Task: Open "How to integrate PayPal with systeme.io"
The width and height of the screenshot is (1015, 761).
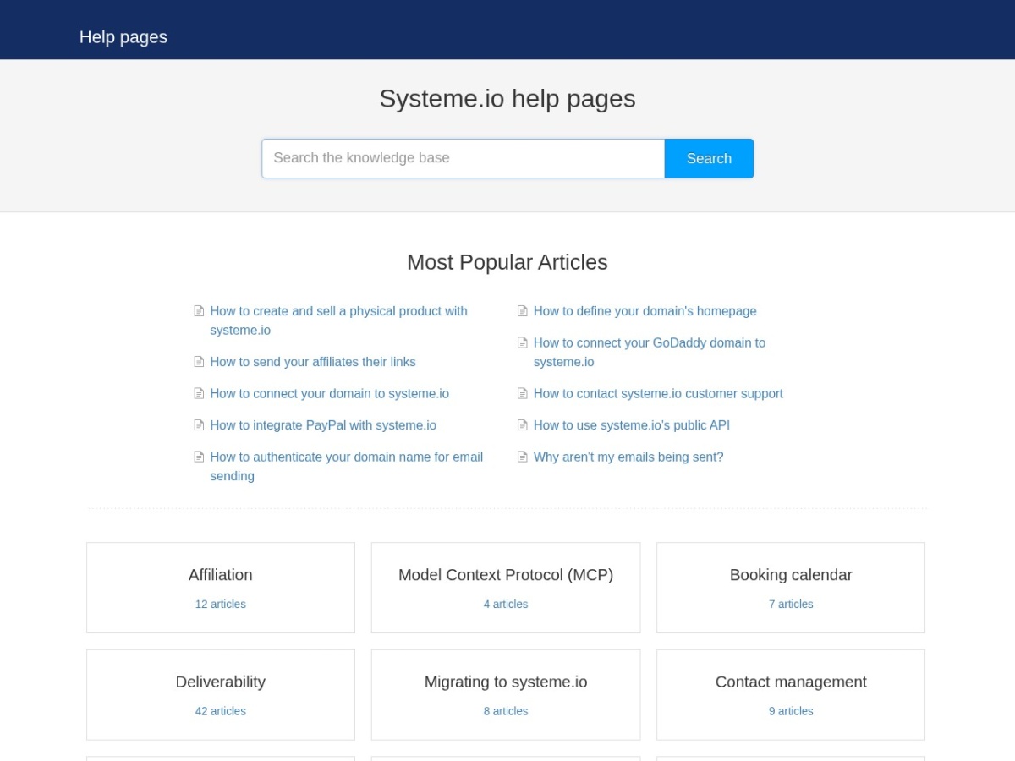Action: (x=323, y=425)
